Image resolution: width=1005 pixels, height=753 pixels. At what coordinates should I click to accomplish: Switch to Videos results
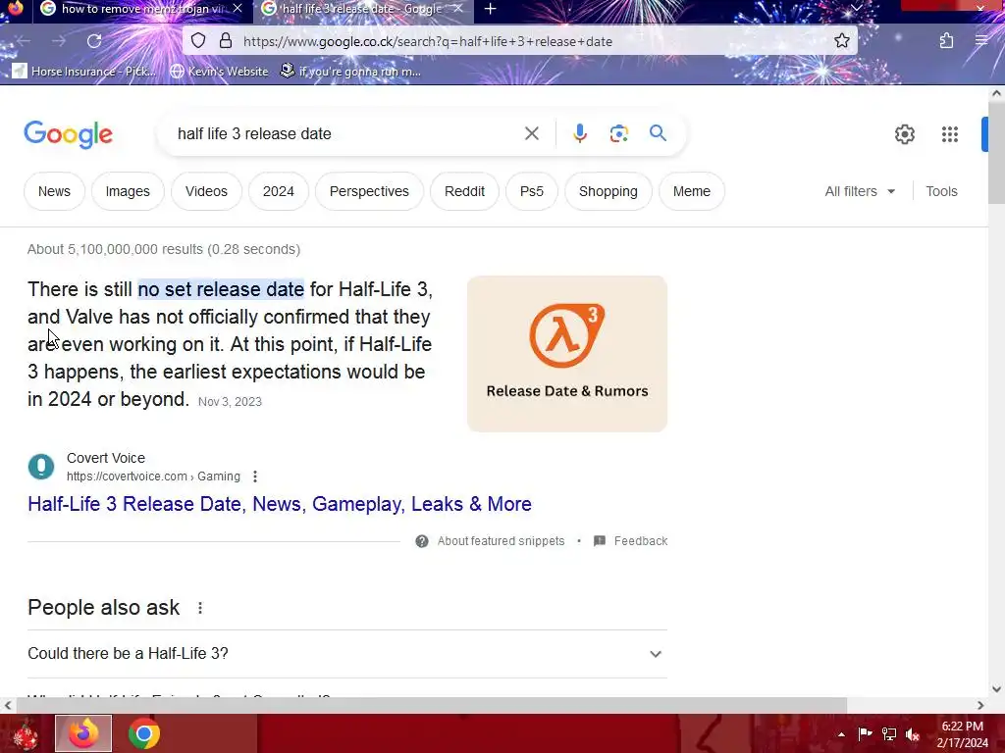click(206, 191)
